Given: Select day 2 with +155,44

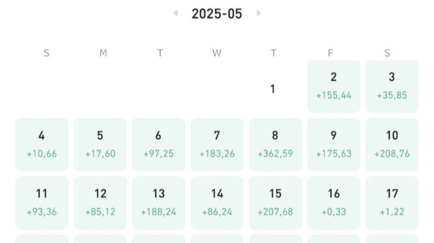Looking at the screenshot, I should click(x=334, y=86).
